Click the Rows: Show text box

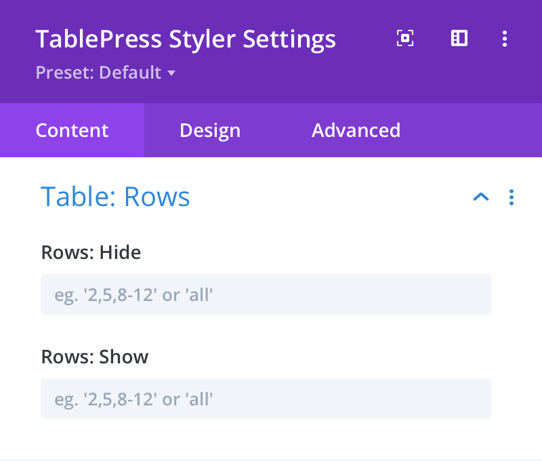(266, 399)
